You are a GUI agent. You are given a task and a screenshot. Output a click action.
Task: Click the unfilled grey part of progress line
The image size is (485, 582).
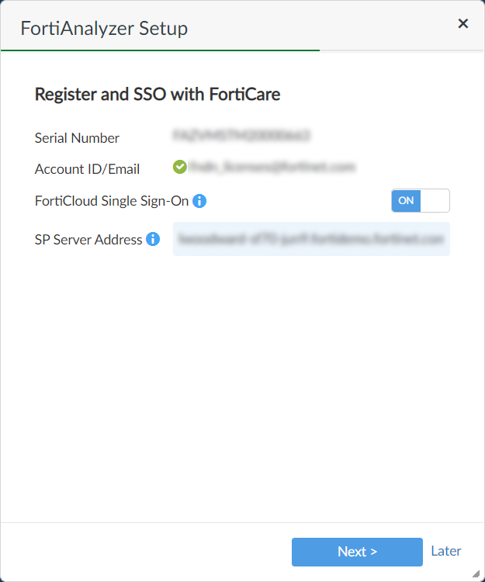tap(401, 50)
